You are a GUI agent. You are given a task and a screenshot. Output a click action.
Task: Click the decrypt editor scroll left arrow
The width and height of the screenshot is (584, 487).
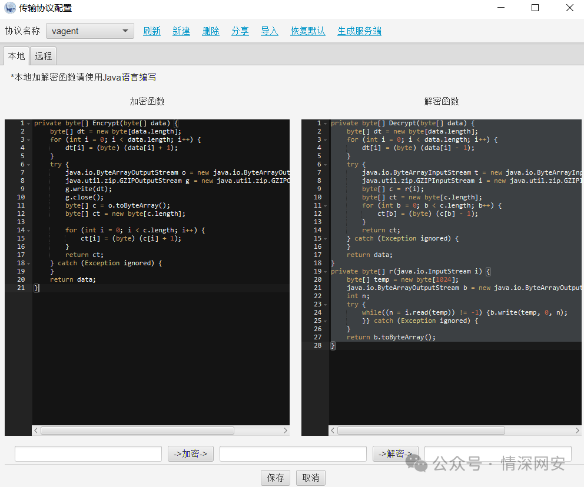click(333, 431)
